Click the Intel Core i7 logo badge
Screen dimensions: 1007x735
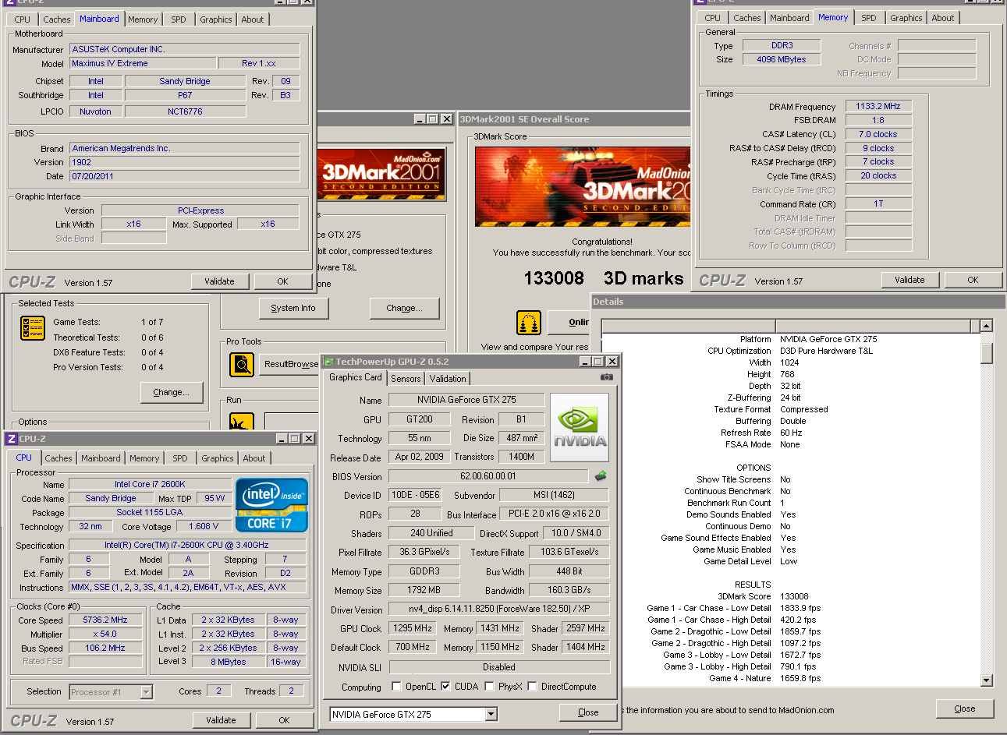271,505
